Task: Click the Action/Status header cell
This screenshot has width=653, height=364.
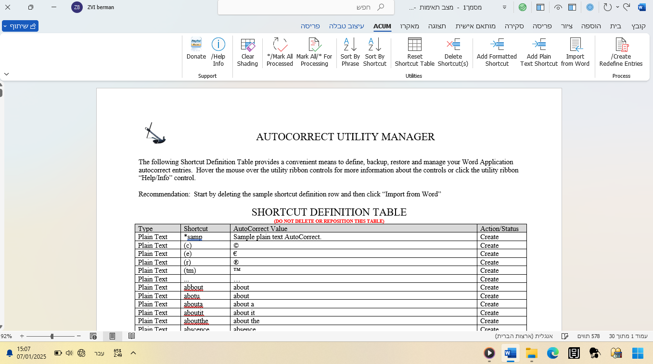Action: click(x=502, y=229)
